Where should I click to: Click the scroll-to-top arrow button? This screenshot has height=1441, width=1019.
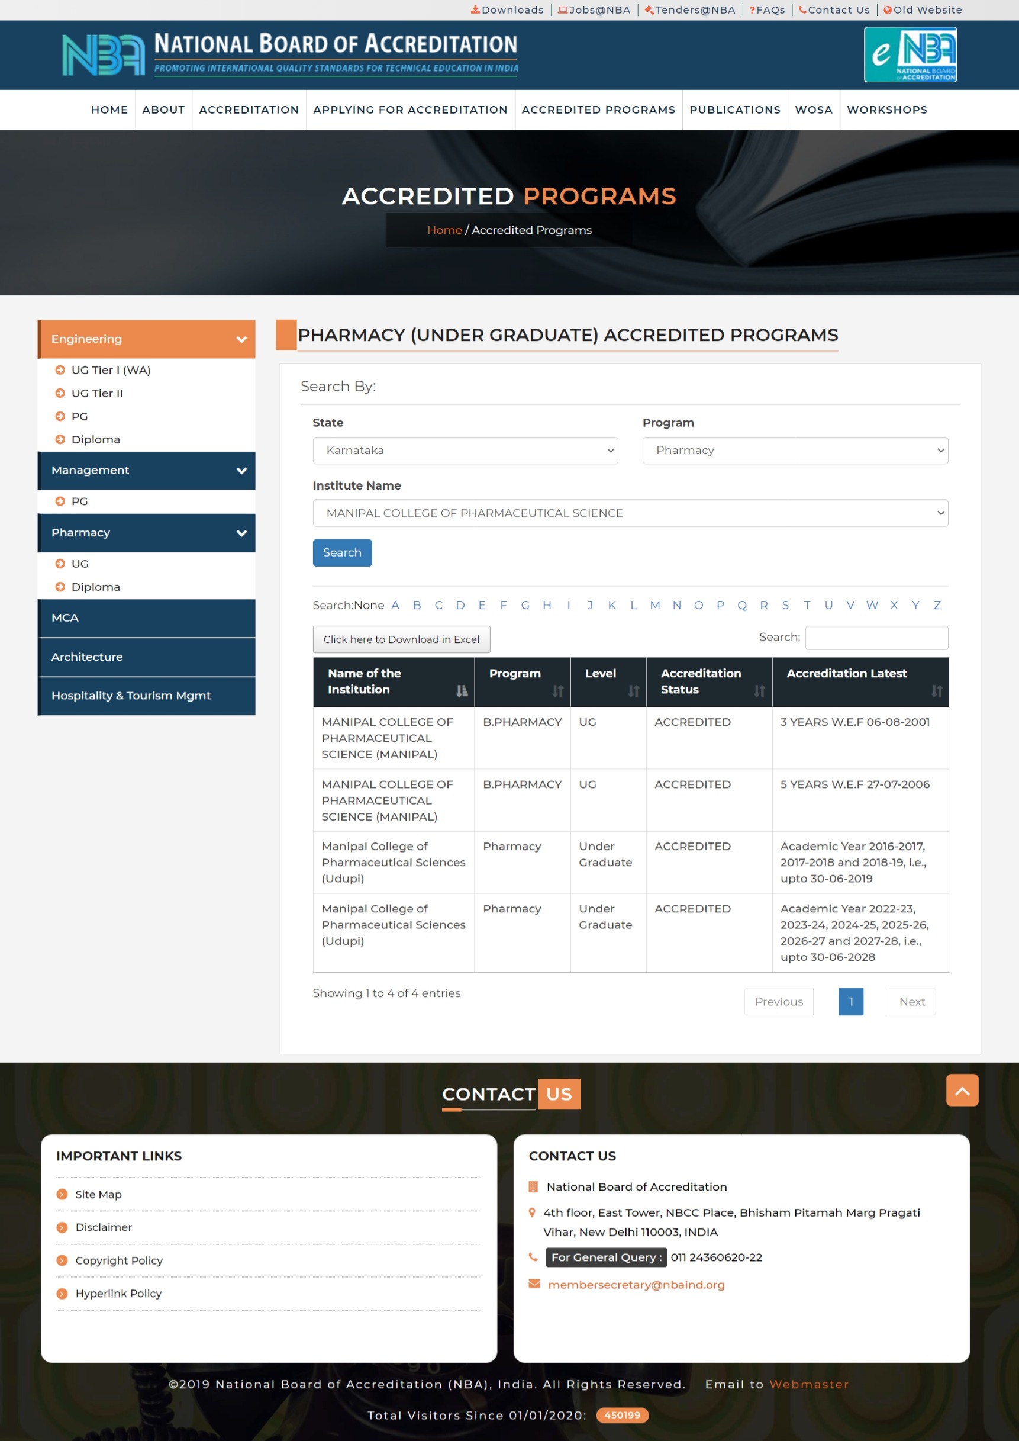click(961, 1090)
